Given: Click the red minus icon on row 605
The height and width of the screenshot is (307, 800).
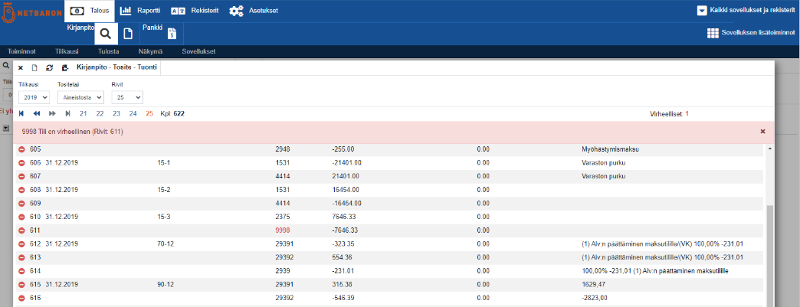Looking at the screenshot, I should 21,149.
